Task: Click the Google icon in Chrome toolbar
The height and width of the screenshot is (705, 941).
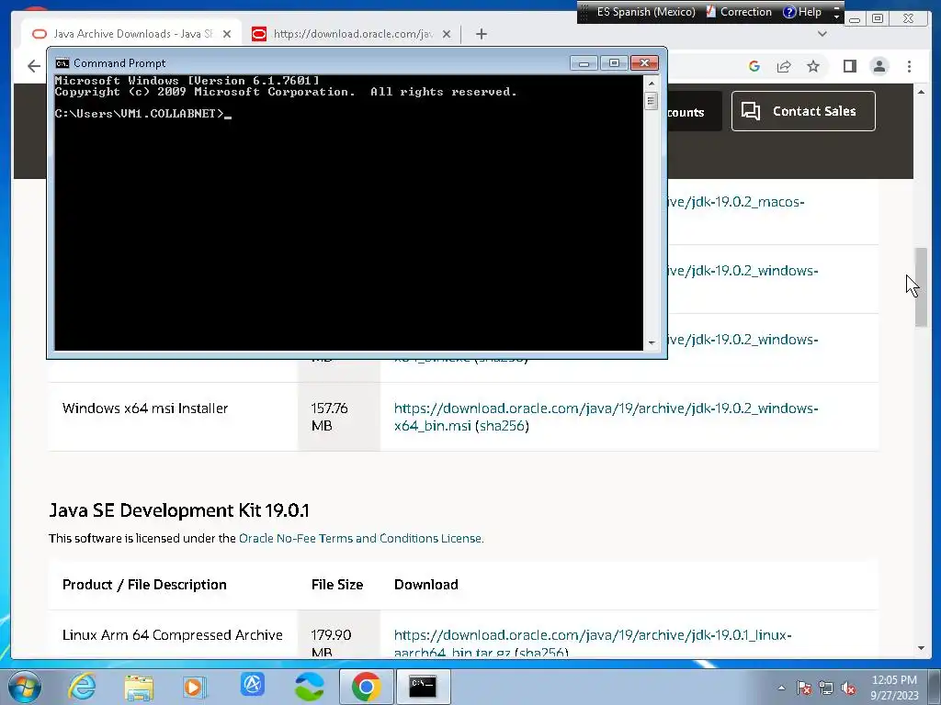Action: pos(754,66)
